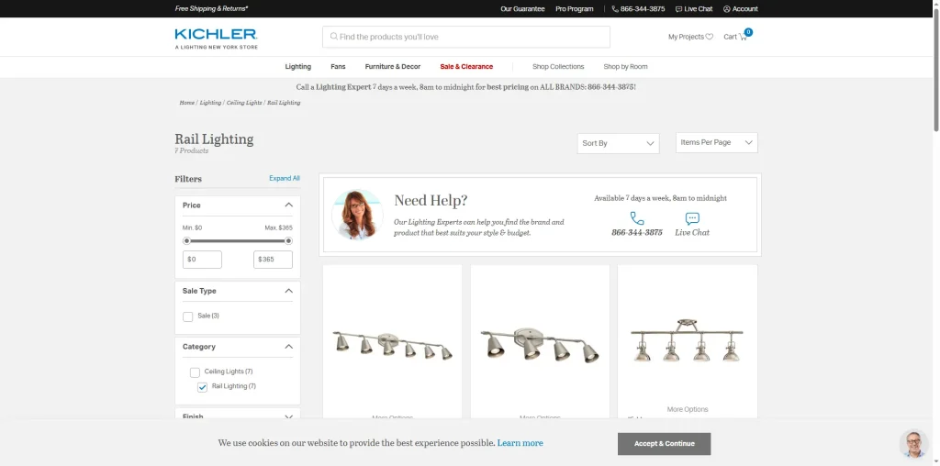Open the Lighting menu
940x466 pixels.
298,66
